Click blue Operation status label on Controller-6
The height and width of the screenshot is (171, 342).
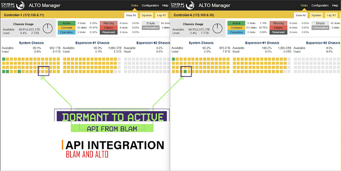point(236,32)
